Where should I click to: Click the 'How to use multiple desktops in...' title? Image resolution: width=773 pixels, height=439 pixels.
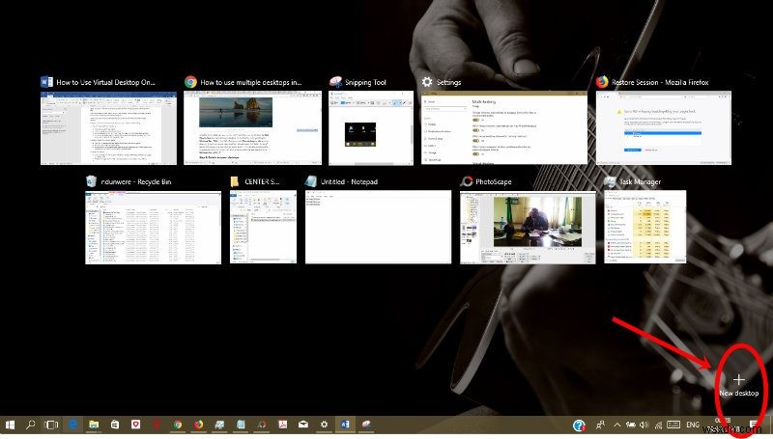coord(251,82)
